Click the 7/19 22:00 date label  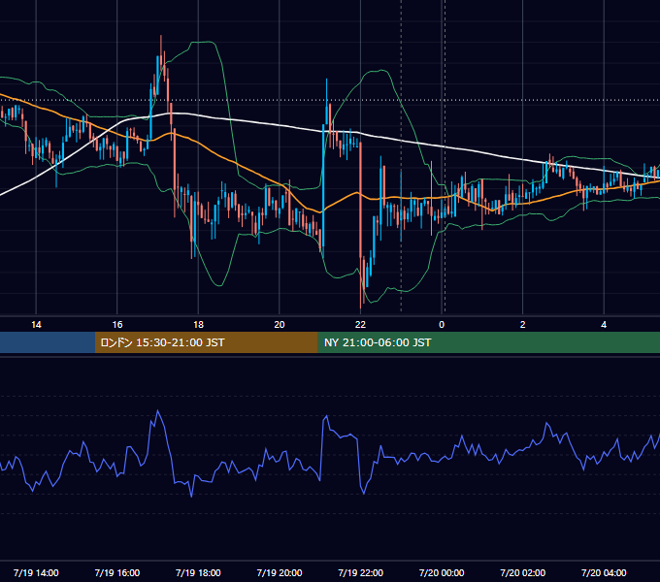360,572
